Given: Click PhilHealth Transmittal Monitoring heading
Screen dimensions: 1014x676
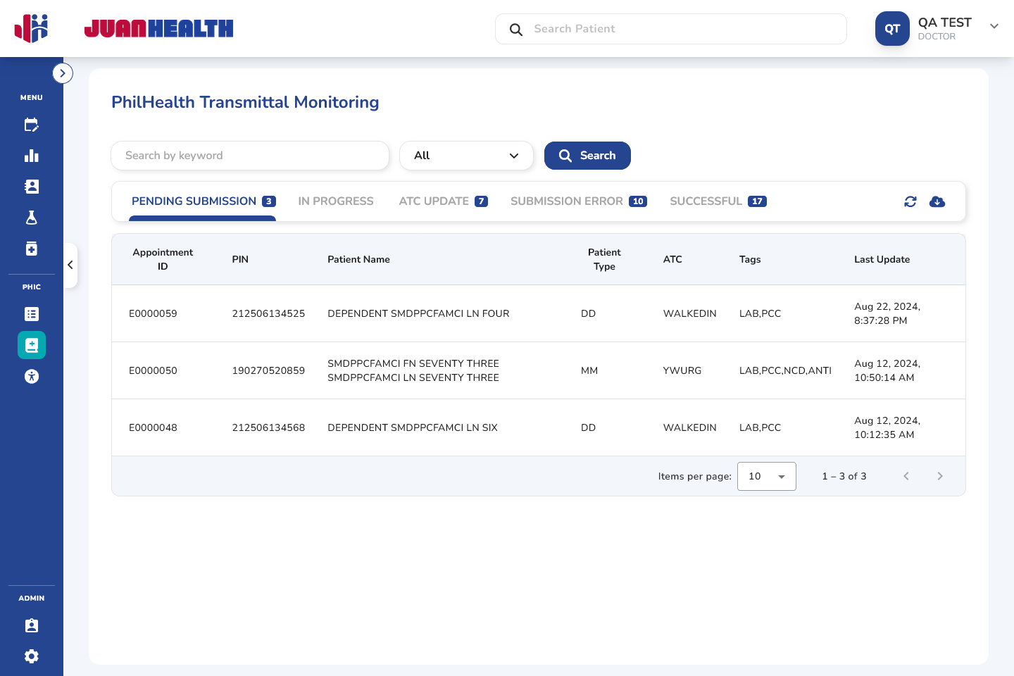Looking at the screenshot, I should coord(245,102).
